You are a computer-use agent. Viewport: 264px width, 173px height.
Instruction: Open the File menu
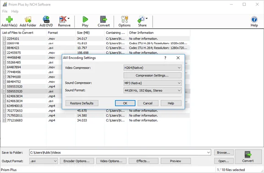[x=5, y=11]
